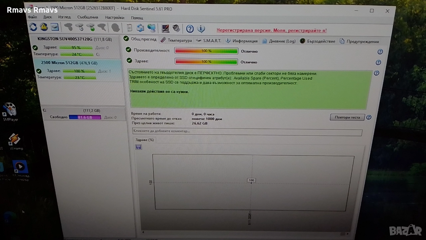Click the KINGSTON health bar showing 95 %
The height and width of the screenshot is (240, 426).
(x=76, y=47)
